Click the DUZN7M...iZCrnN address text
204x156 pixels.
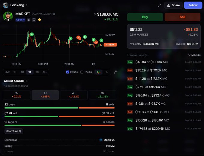pos(42,14)
